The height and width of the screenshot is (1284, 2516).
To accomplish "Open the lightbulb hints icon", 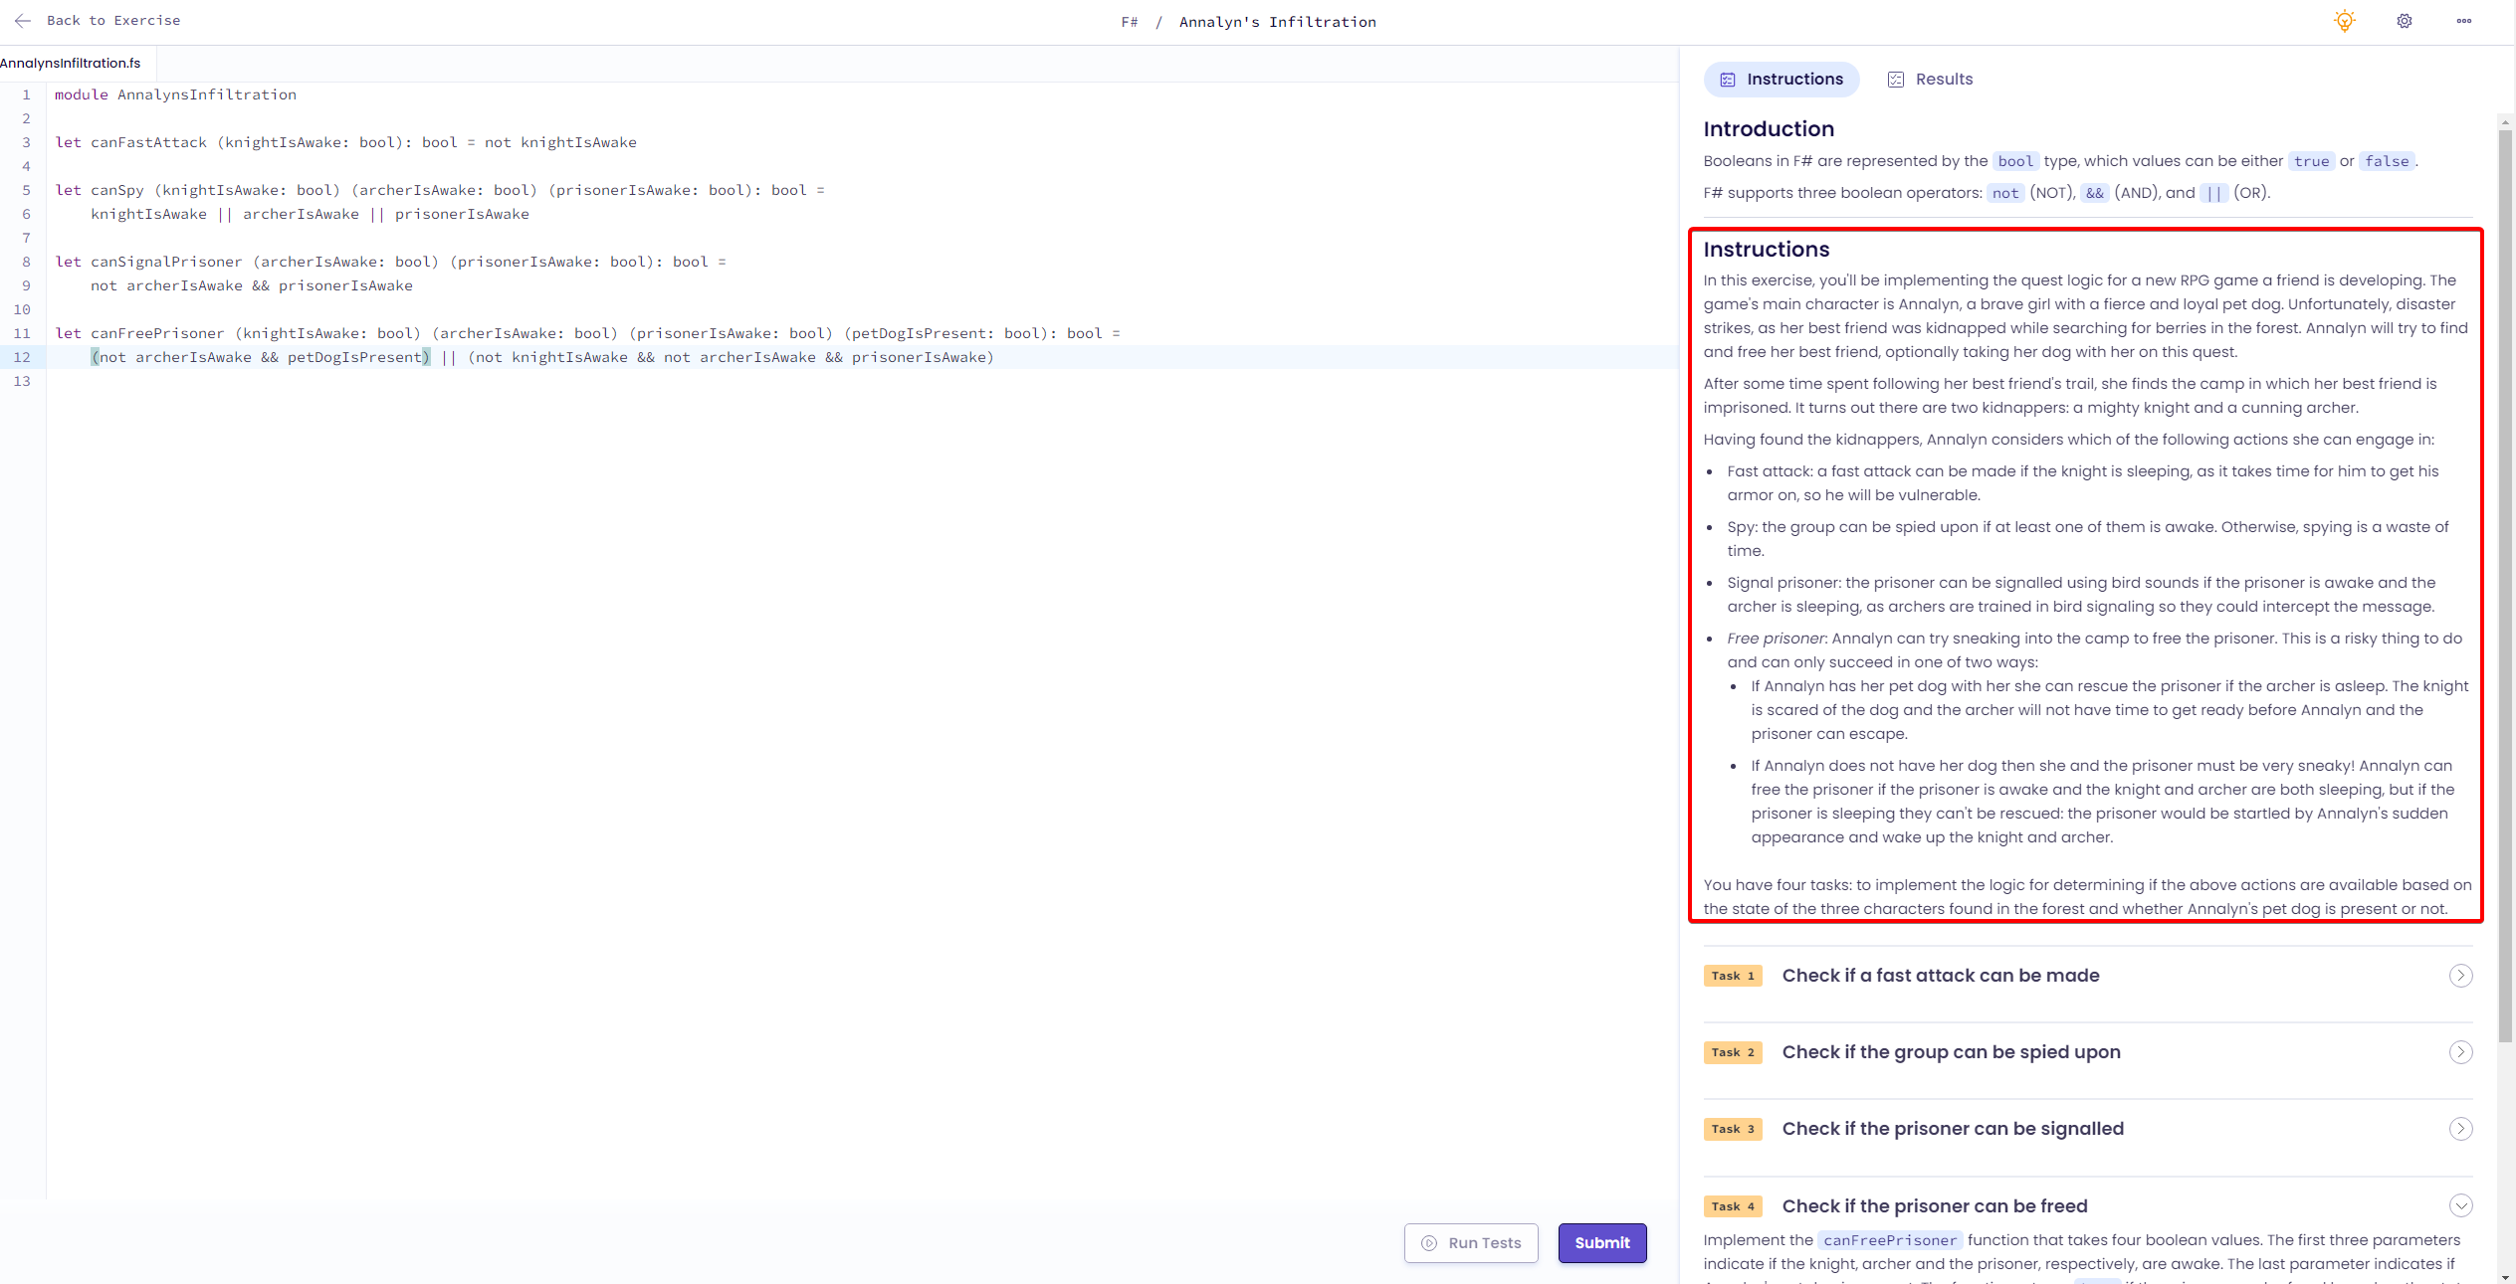I will 2345,21.
